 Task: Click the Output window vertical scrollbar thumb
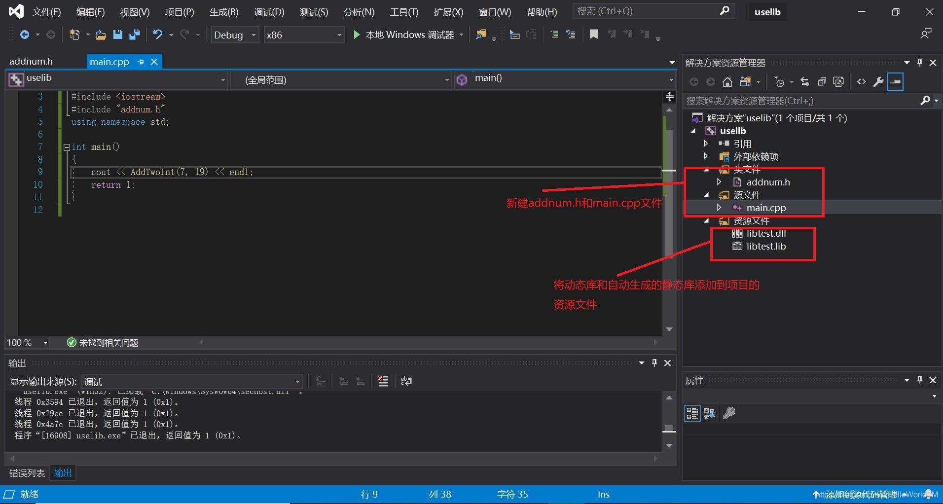point(669,428)
